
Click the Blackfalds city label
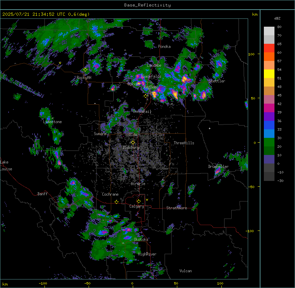point(151,76)
